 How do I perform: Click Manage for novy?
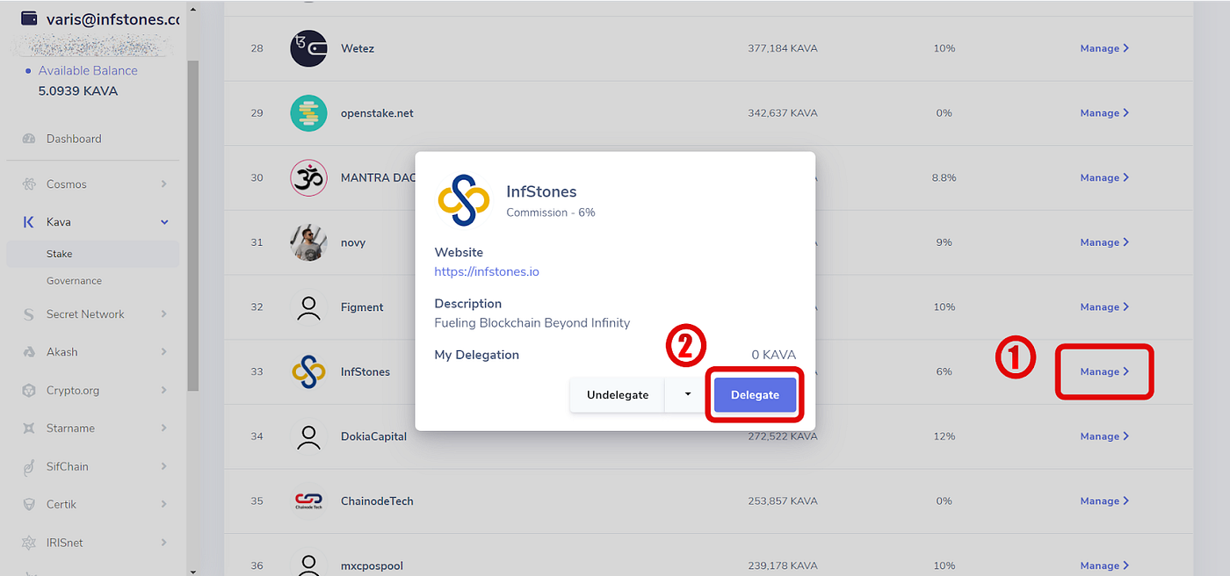pyautogui.click(x=1104, y=242)
